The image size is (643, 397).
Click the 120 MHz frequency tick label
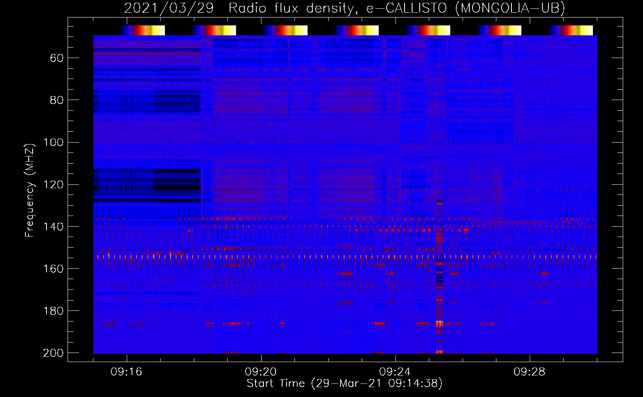coord(53,185)
